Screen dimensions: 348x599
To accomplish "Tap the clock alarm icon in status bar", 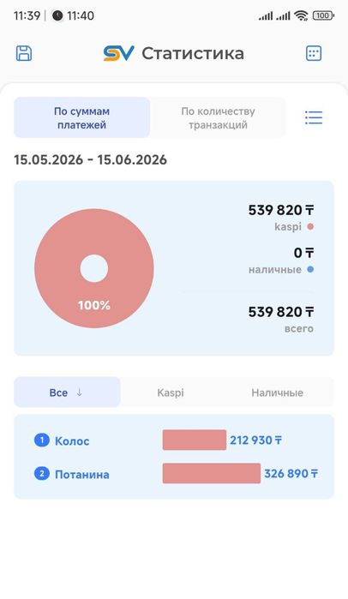I will point(57,15).
